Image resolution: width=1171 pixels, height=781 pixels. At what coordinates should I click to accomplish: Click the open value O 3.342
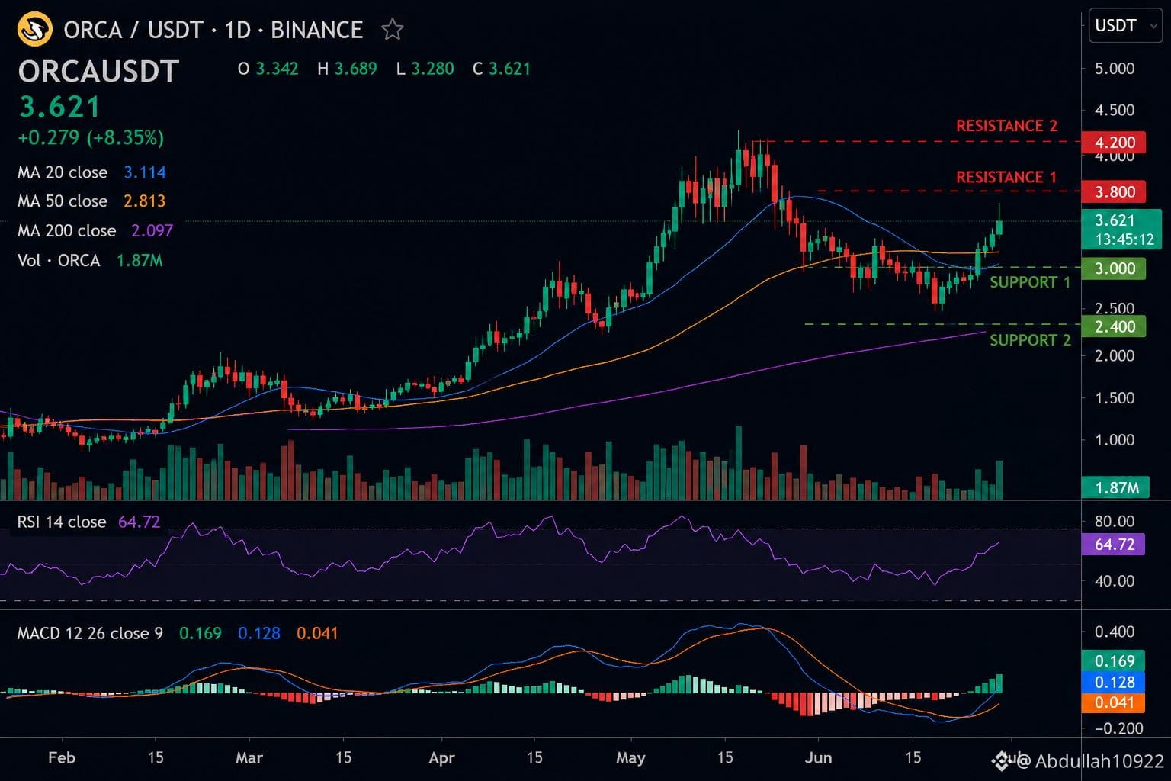coord(268,69)
